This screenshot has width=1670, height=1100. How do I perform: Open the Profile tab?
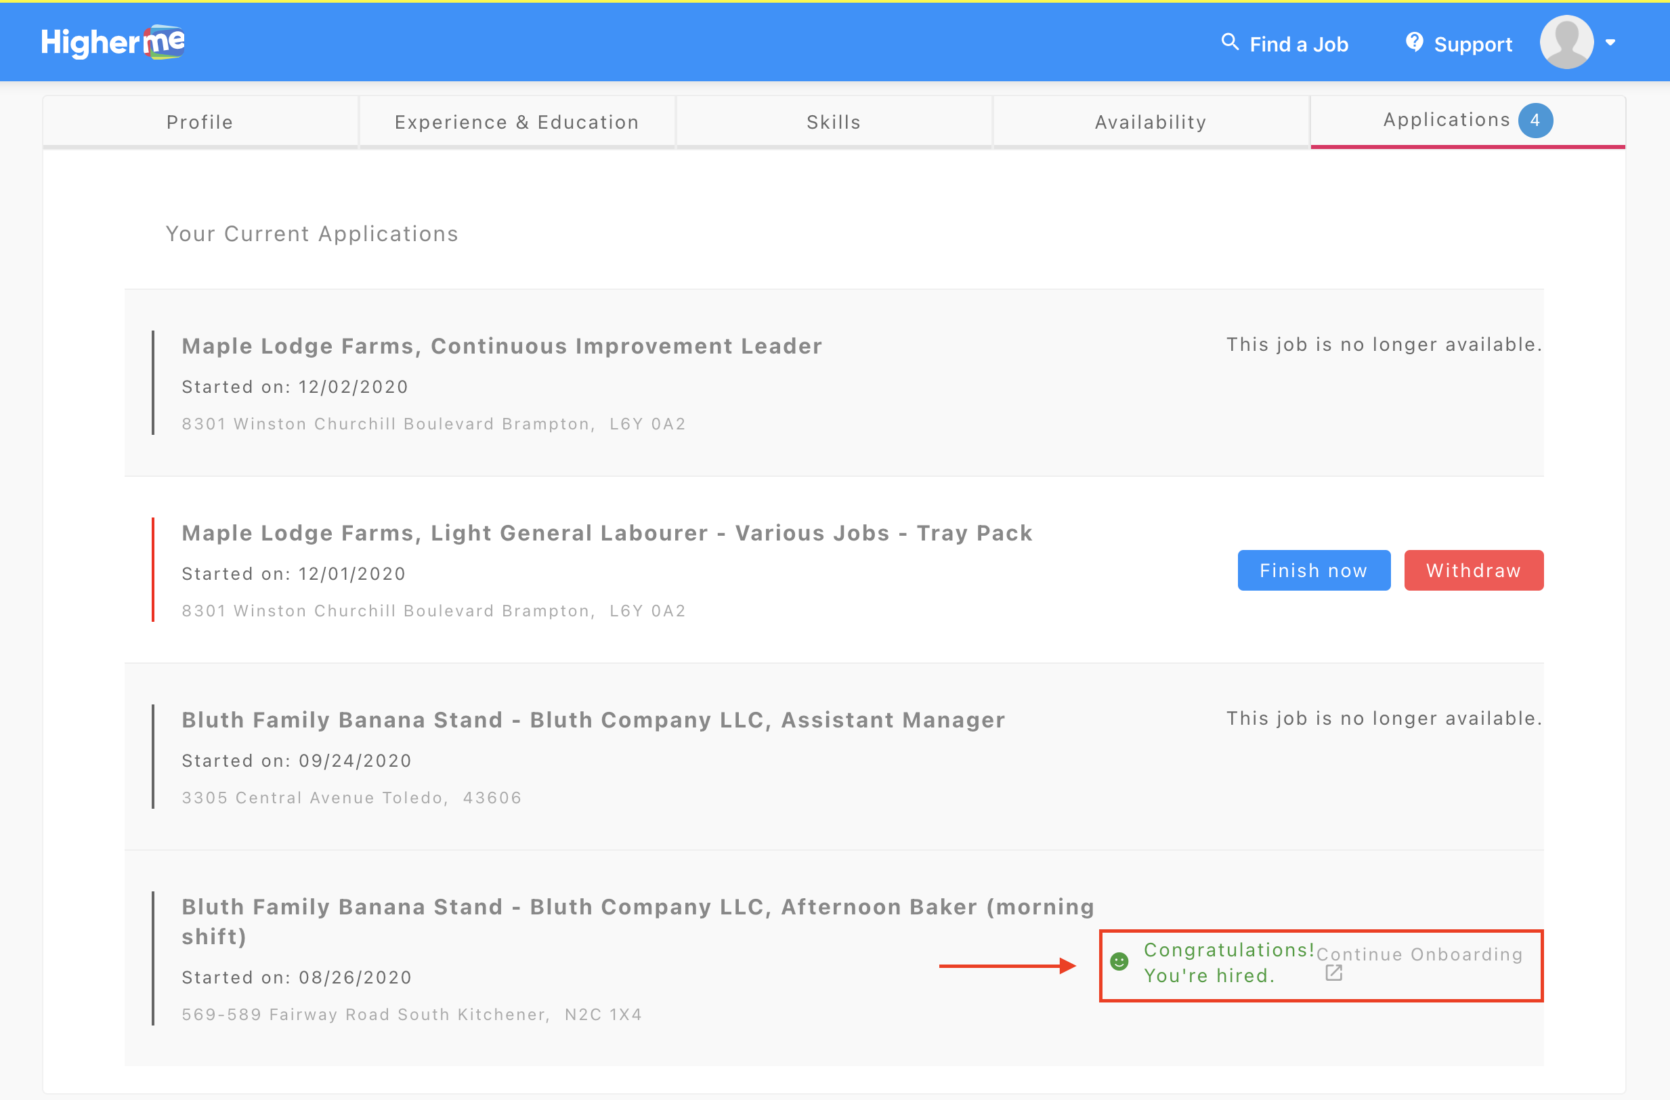(200, 122)
